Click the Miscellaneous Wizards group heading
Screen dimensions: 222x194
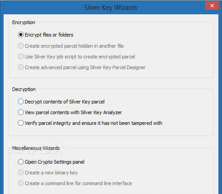point(36,148)
